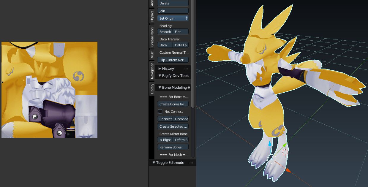The width and height of the screenshot is (368, 187).
Task: Select the Library tab
Action: (152, 89)
